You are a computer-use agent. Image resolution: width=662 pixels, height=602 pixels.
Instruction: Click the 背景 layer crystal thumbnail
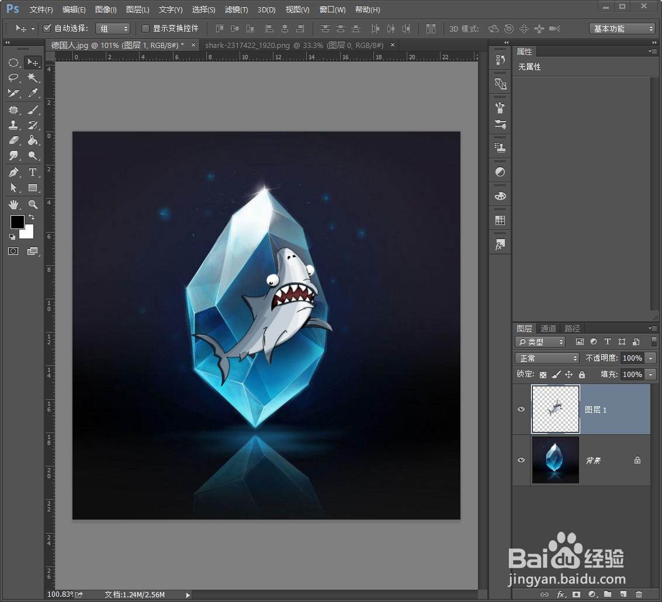(x=555, y=460)
